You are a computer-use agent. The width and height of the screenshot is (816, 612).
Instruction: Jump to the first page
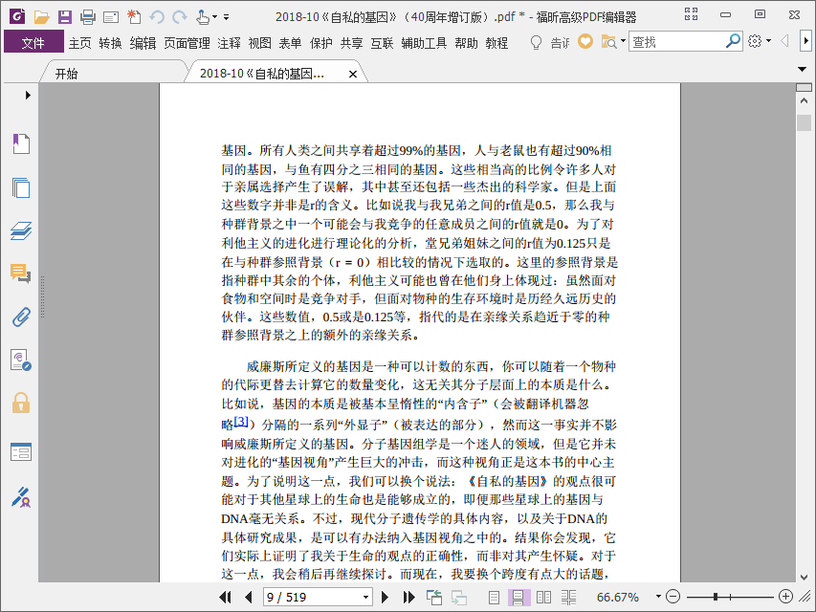226,597
